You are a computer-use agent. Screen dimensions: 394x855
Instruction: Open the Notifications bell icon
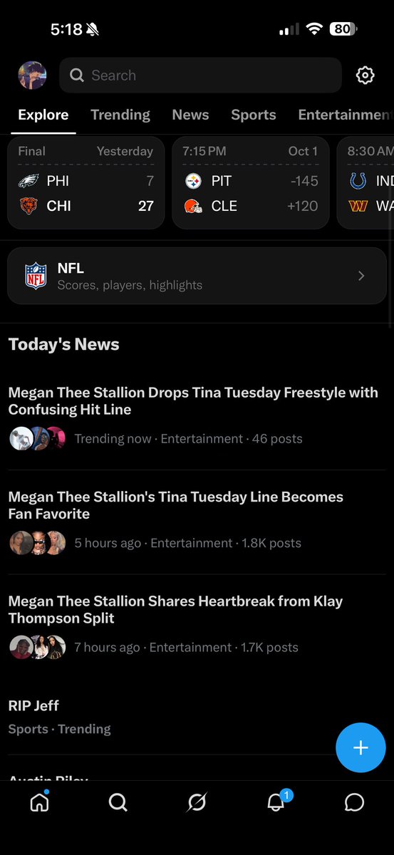coord(276,802)
